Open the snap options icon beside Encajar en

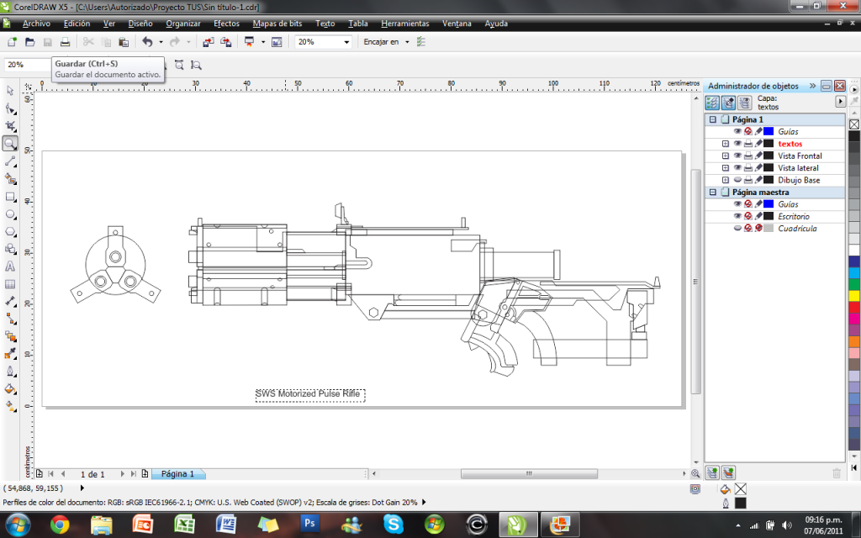(x=421, y=42)
